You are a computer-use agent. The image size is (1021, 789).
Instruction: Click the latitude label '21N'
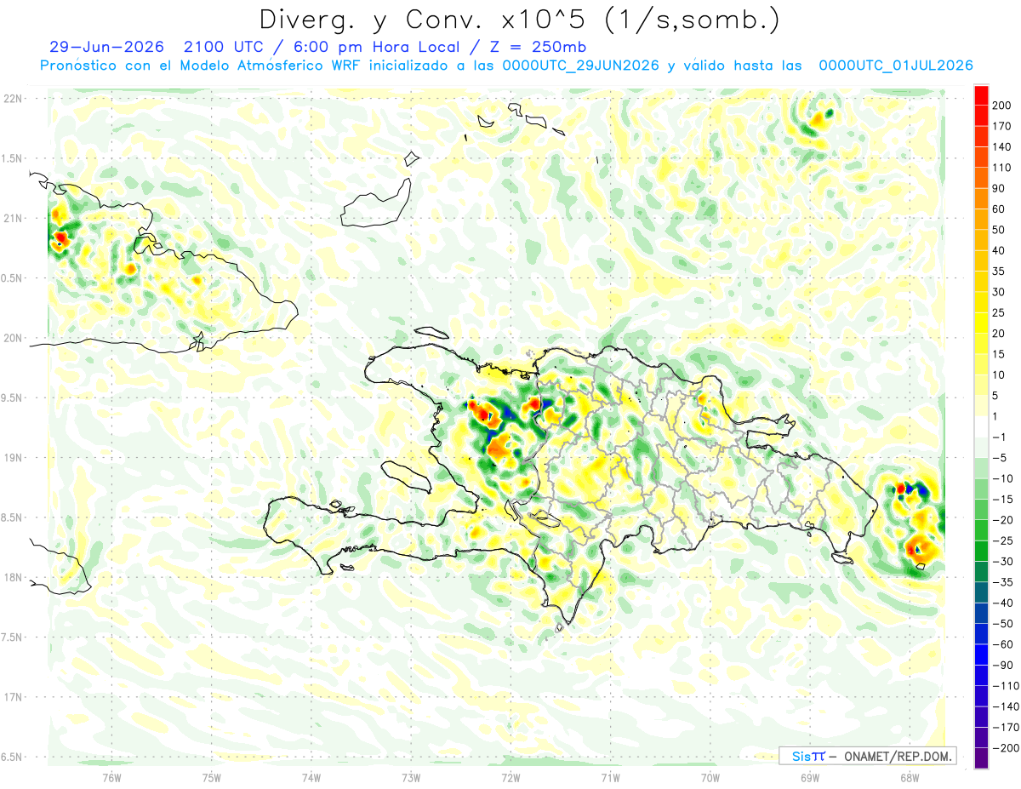pyautogui.click(x=12, y=218)
